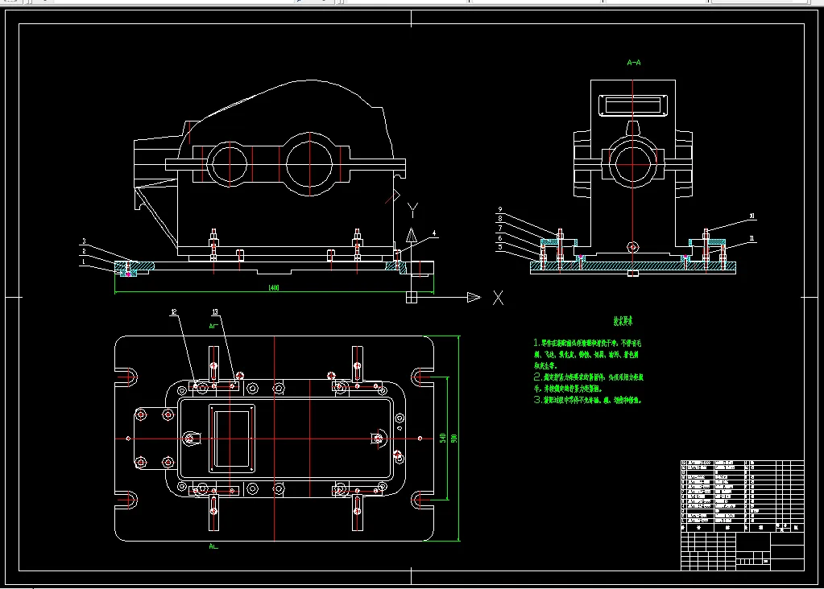Select the technical note numbered 1.
824x589 pixels.
[x=587, y=354]
